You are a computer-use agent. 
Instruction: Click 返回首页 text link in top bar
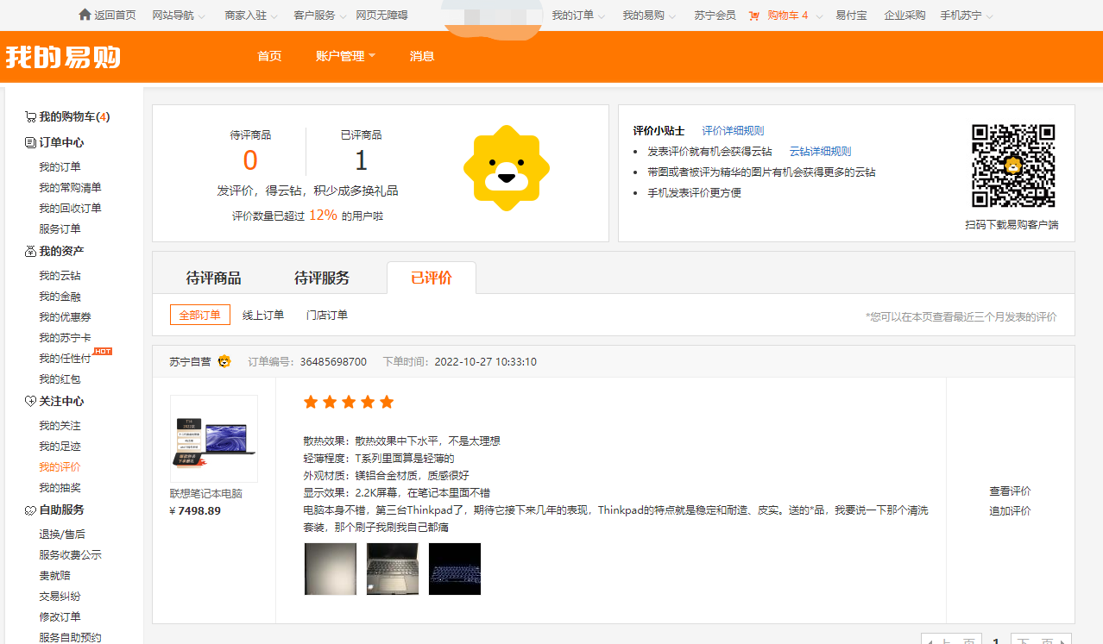click(115, 16)
